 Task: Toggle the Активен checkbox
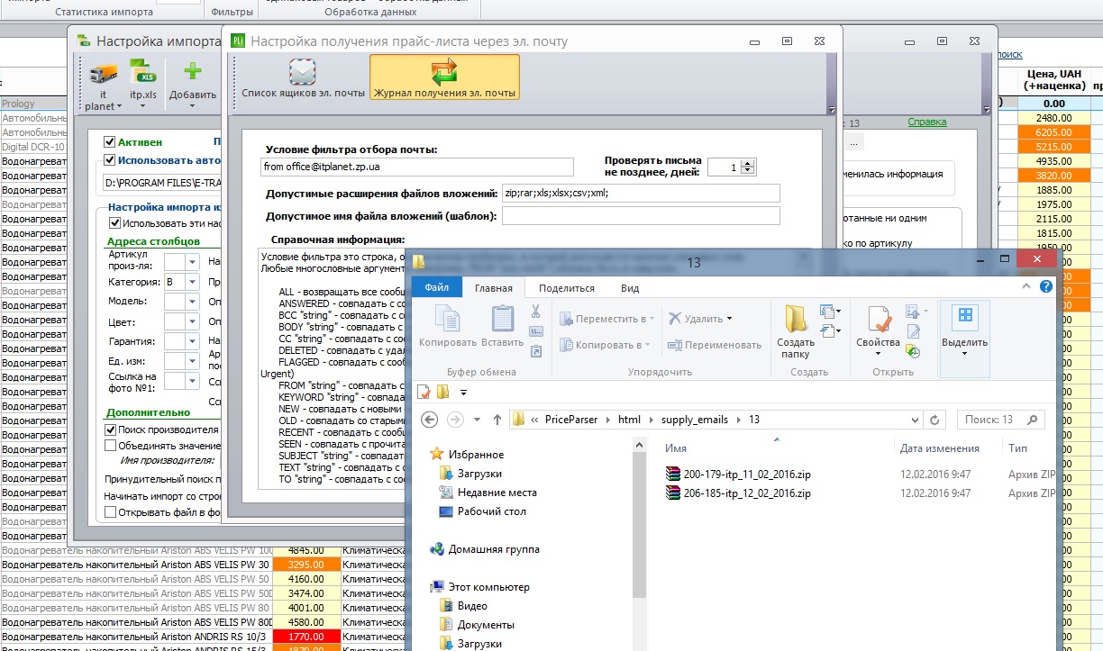(109, 141)
